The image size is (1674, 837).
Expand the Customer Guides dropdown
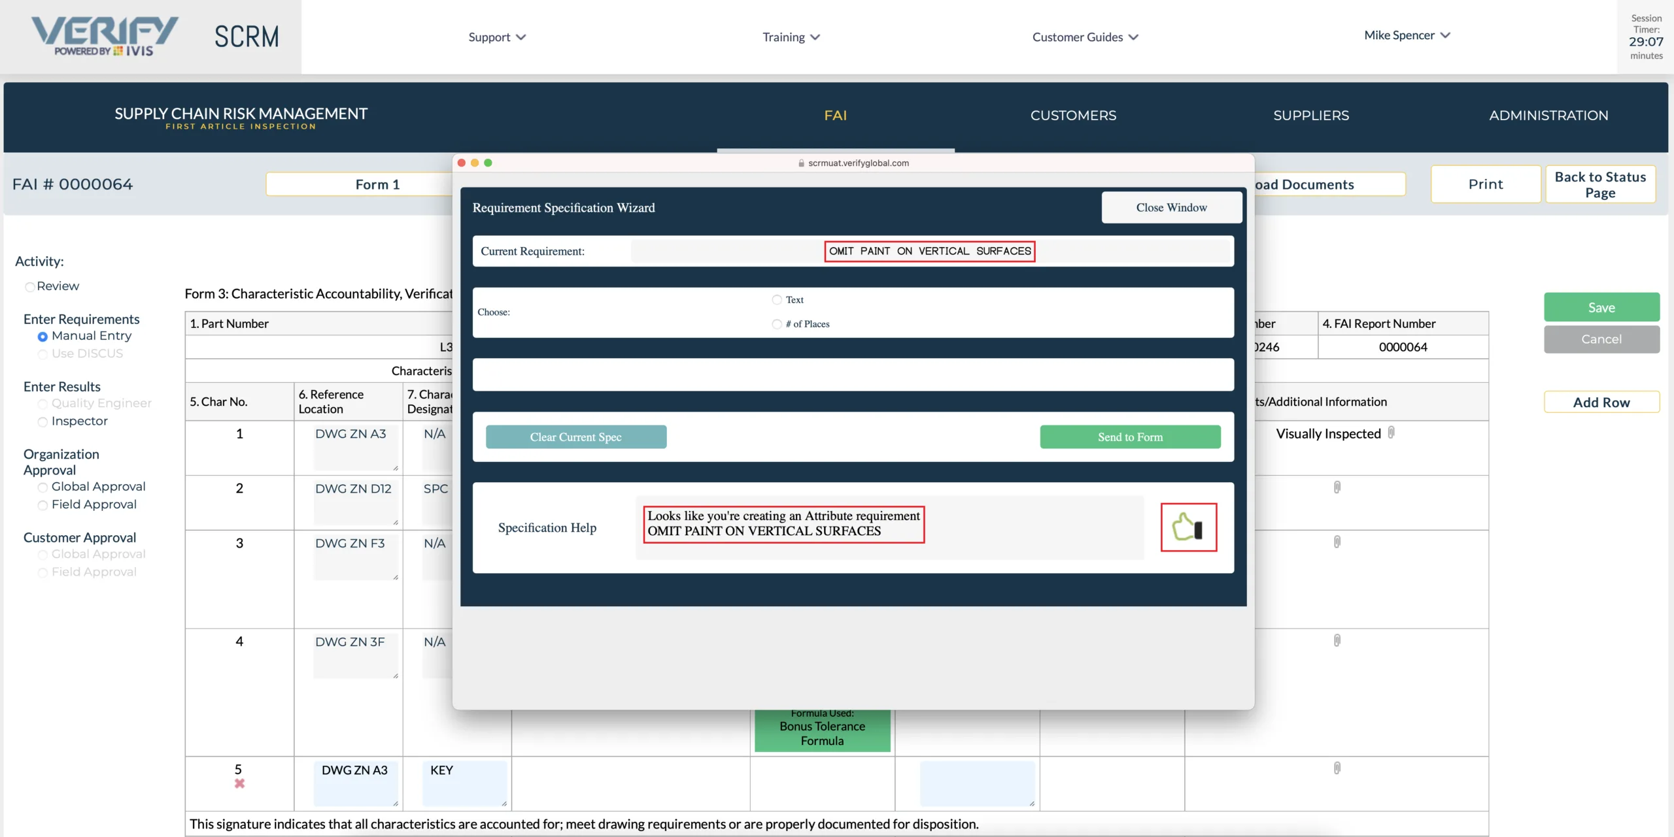[x=1085, y=37]
